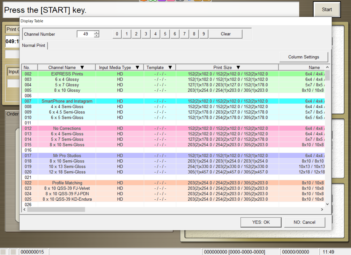Select channel 6 x 5 Semi-Gloss
Screen dimensions: 351x255
173,117
